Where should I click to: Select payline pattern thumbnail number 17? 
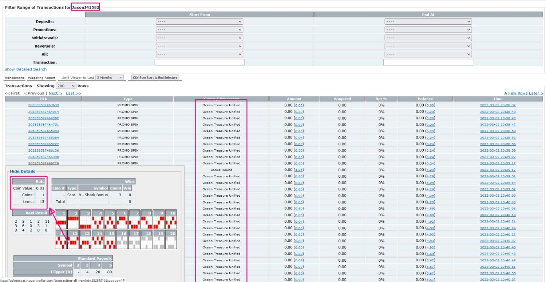coord(134,240)
